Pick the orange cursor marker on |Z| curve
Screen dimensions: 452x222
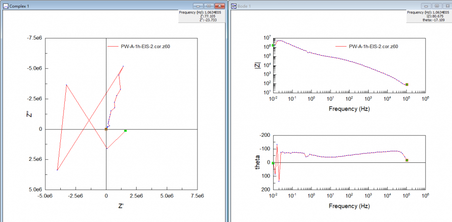[x=407, y=85]
